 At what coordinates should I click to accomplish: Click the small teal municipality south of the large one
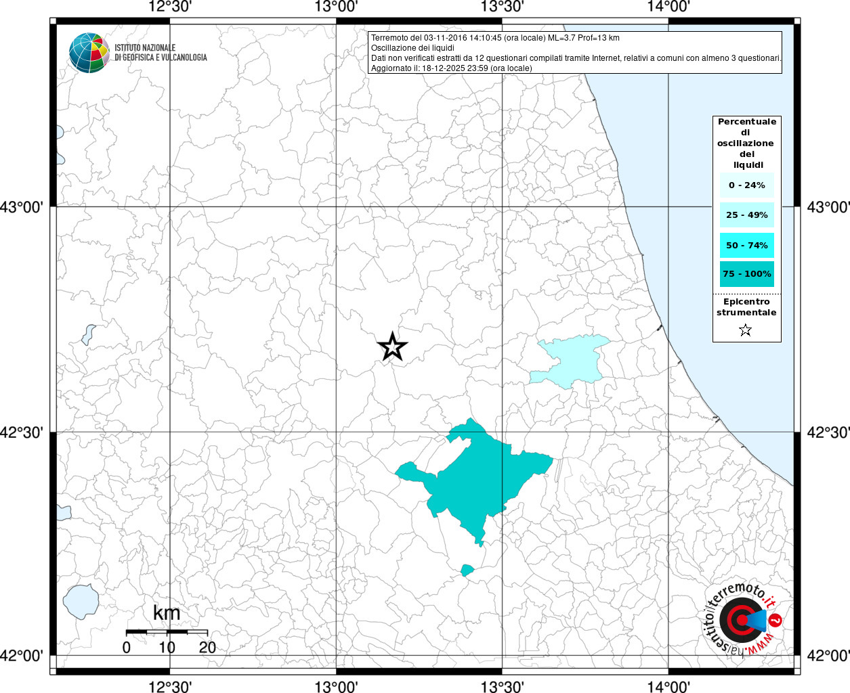click(x=467, y=571)
